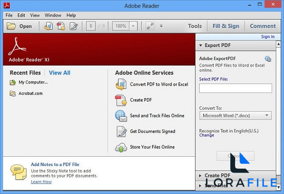Click the Recent Files heading

click(25, 73)
